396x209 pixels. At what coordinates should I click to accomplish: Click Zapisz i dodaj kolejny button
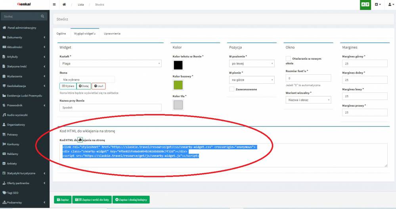[131, 200]
